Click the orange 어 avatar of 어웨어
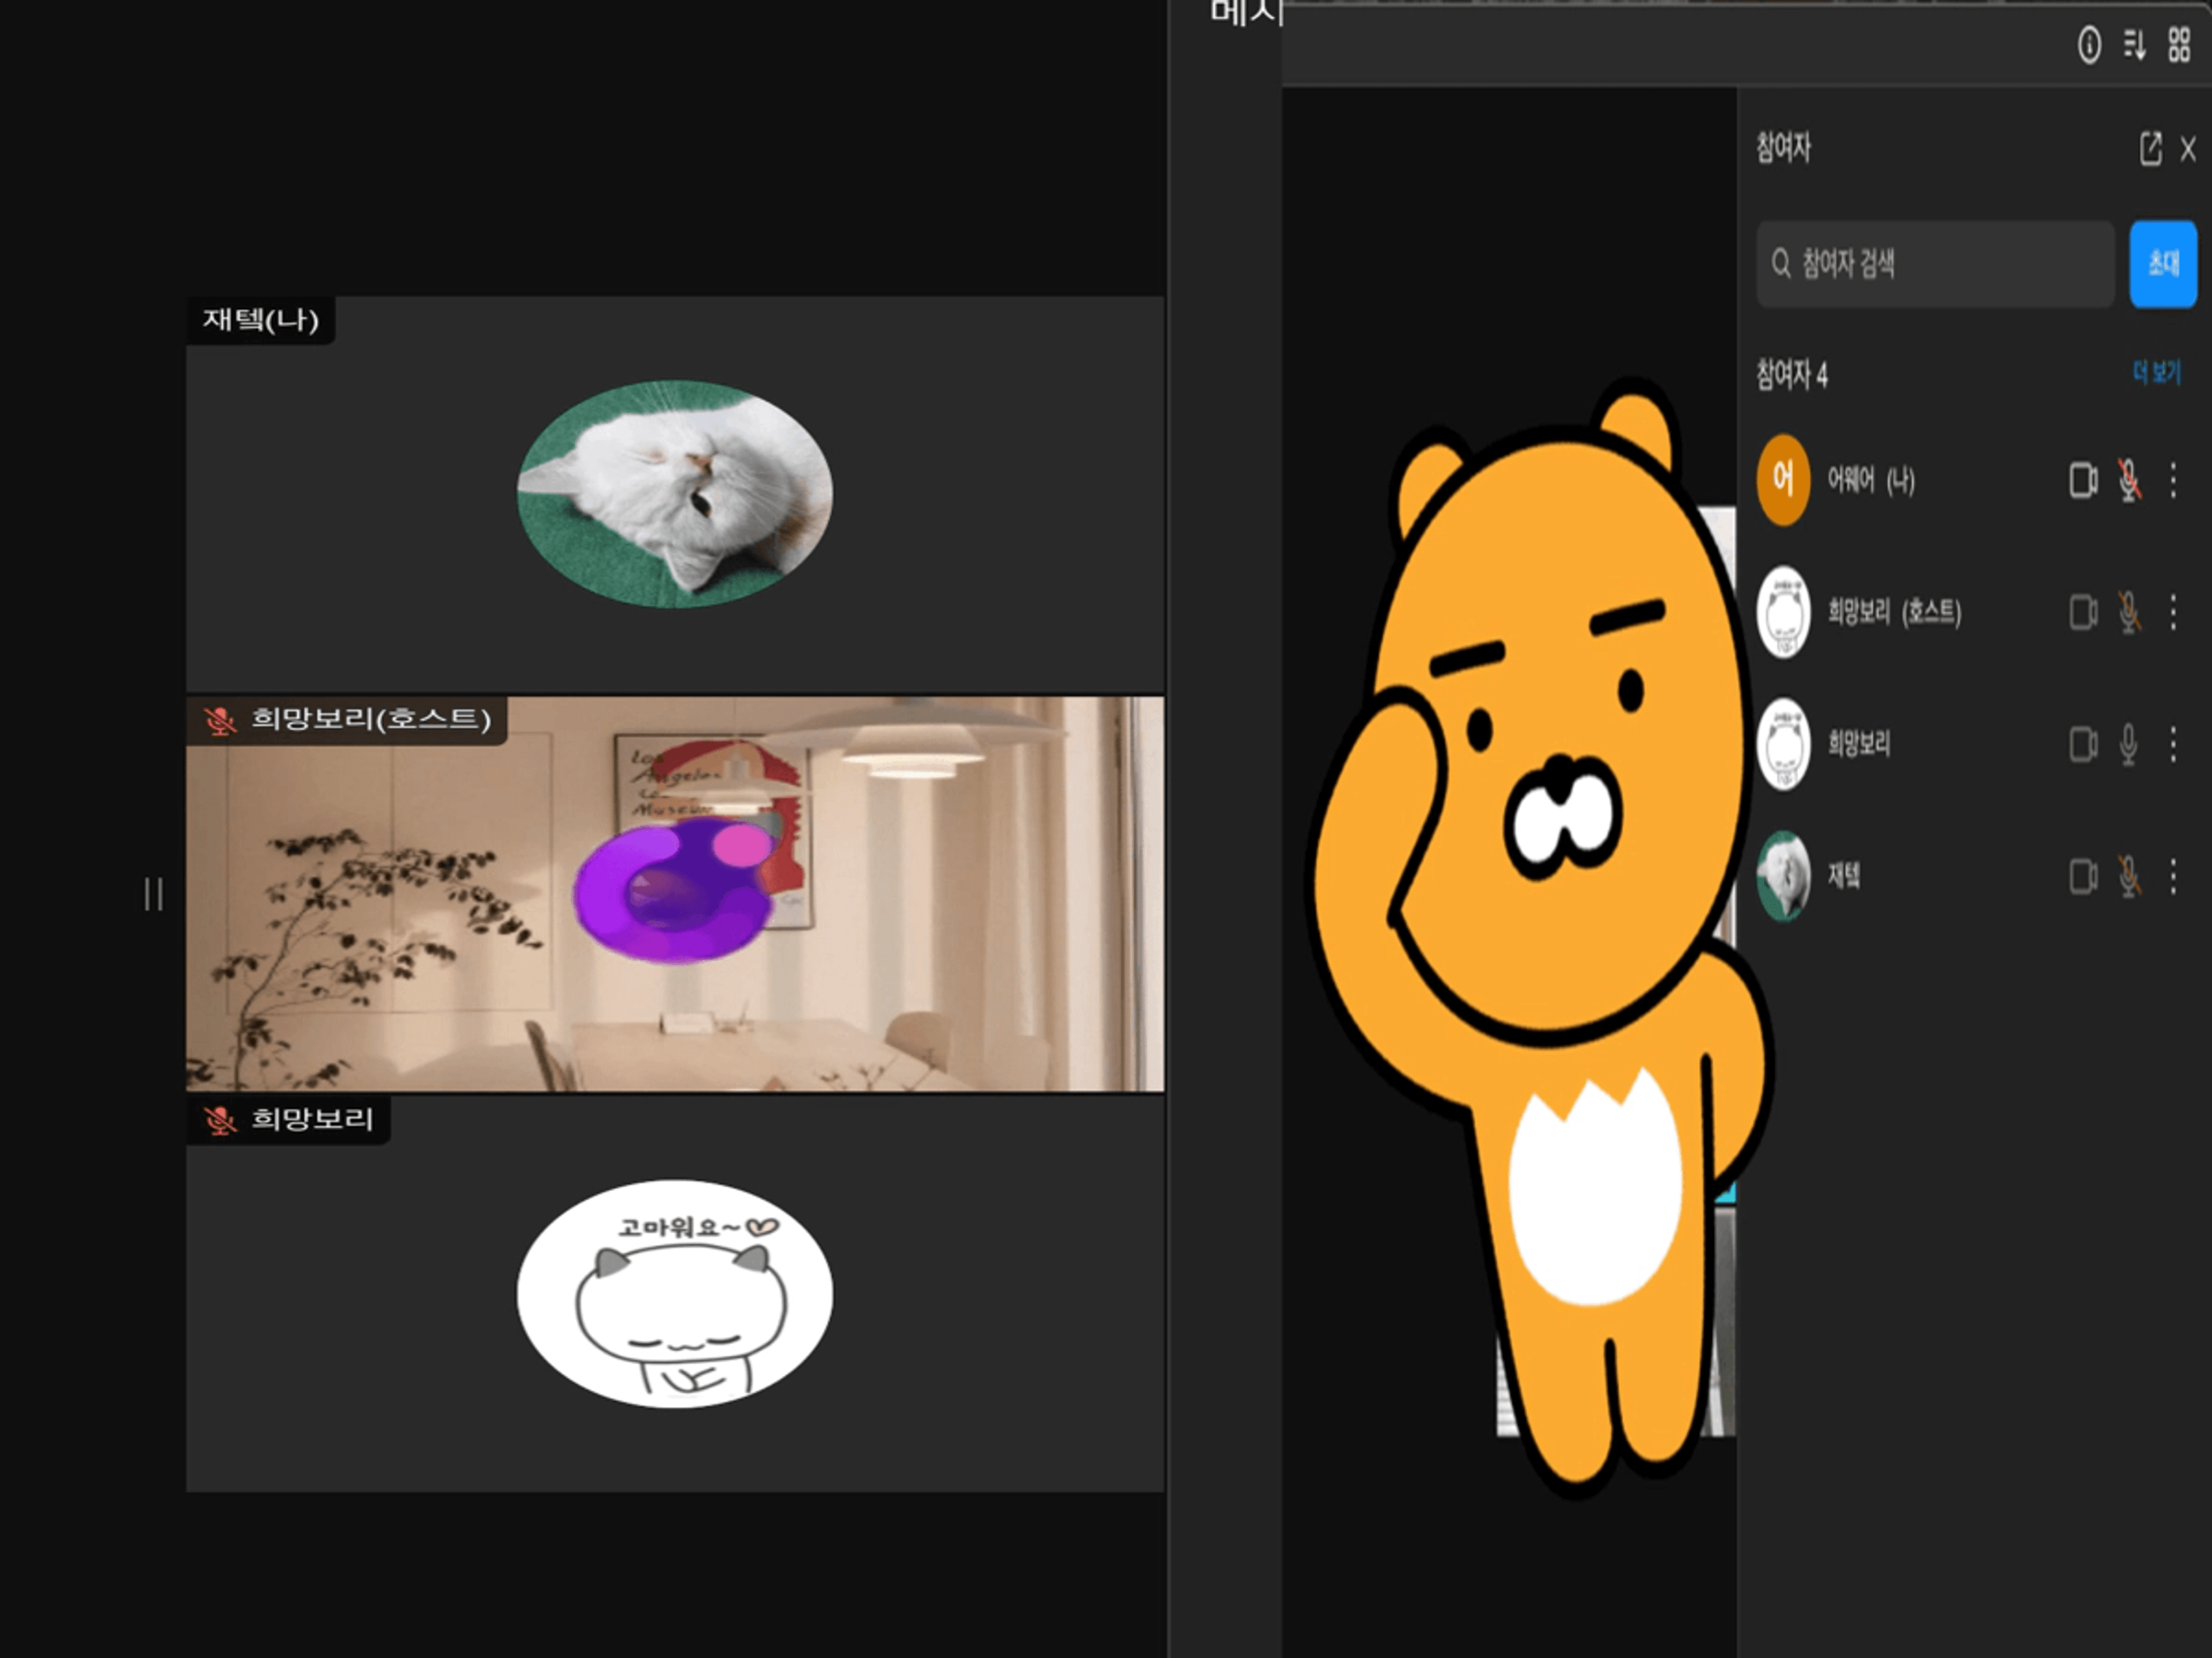 coord(1783,480)
